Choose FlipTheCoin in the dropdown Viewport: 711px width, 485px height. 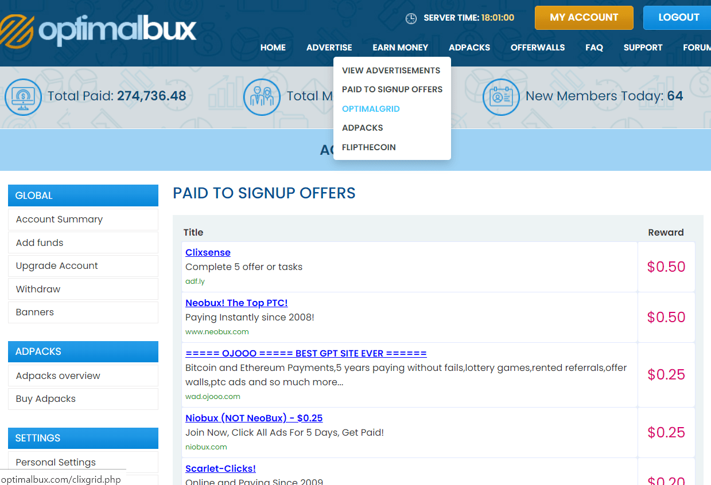point(368,147)
